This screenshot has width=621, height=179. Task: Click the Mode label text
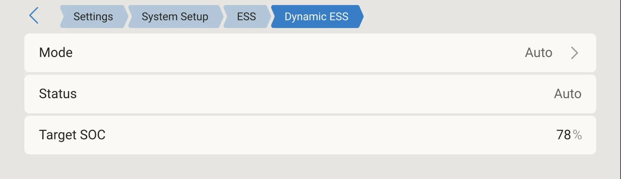[x=56, y=53]
